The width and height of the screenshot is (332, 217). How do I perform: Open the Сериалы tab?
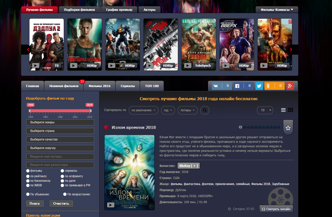click(128, 86)
